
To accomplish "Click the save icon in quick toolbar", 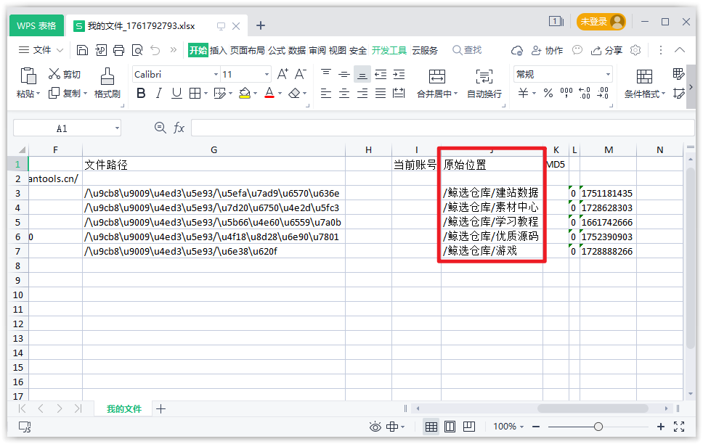I will click(82, 50).
